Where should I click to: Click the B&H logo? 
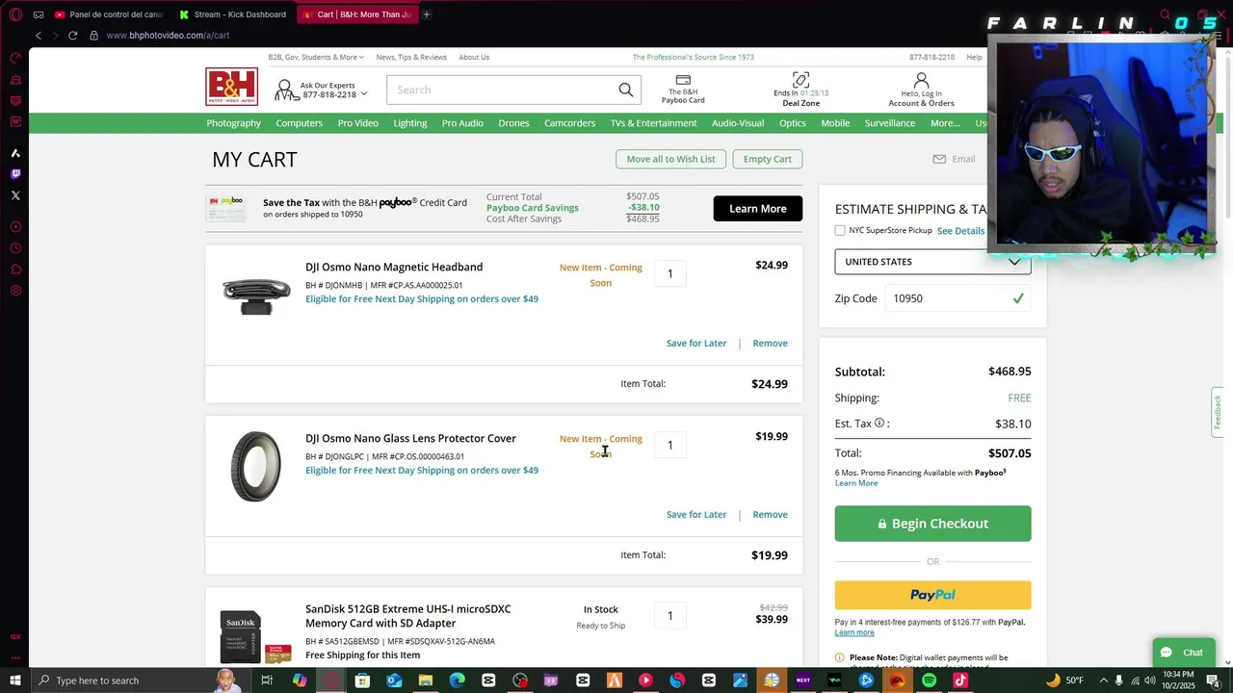pyautogui.click(x=231, y=87)
